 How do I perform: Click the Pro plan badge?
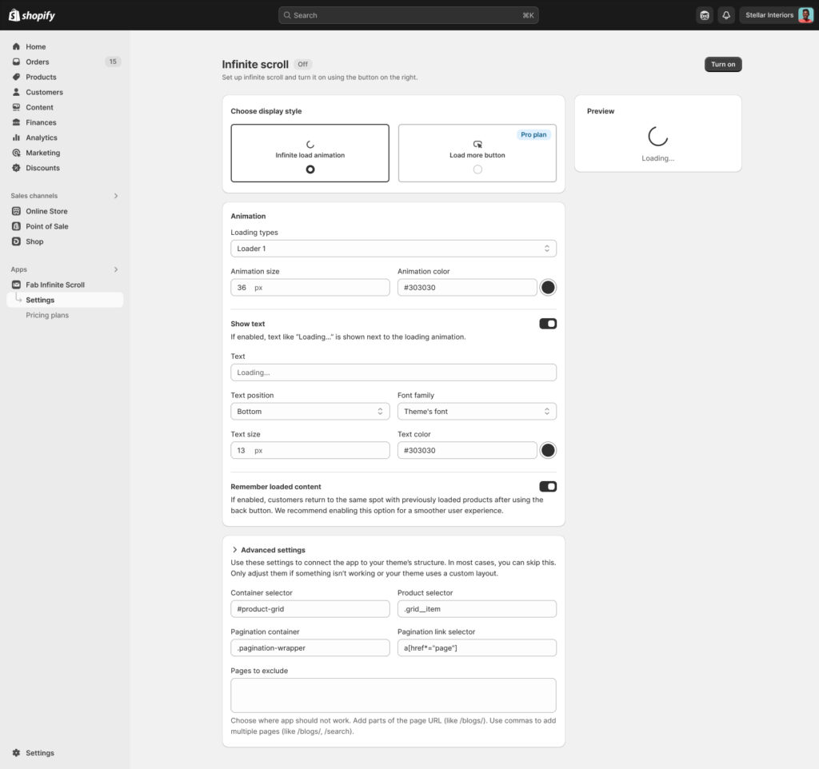[x=533, y=134]
